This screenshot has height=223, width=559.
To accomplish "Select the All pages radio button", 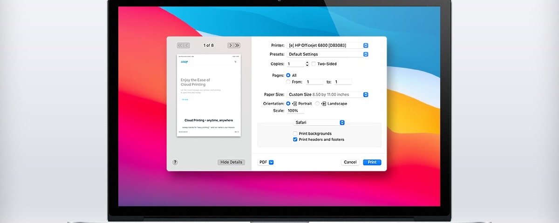I will [288, 75].
